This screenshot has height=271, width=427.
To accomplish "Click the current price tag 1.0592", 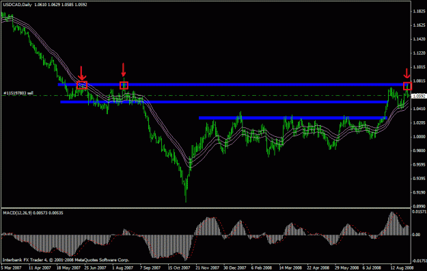I will coord(419,96).
